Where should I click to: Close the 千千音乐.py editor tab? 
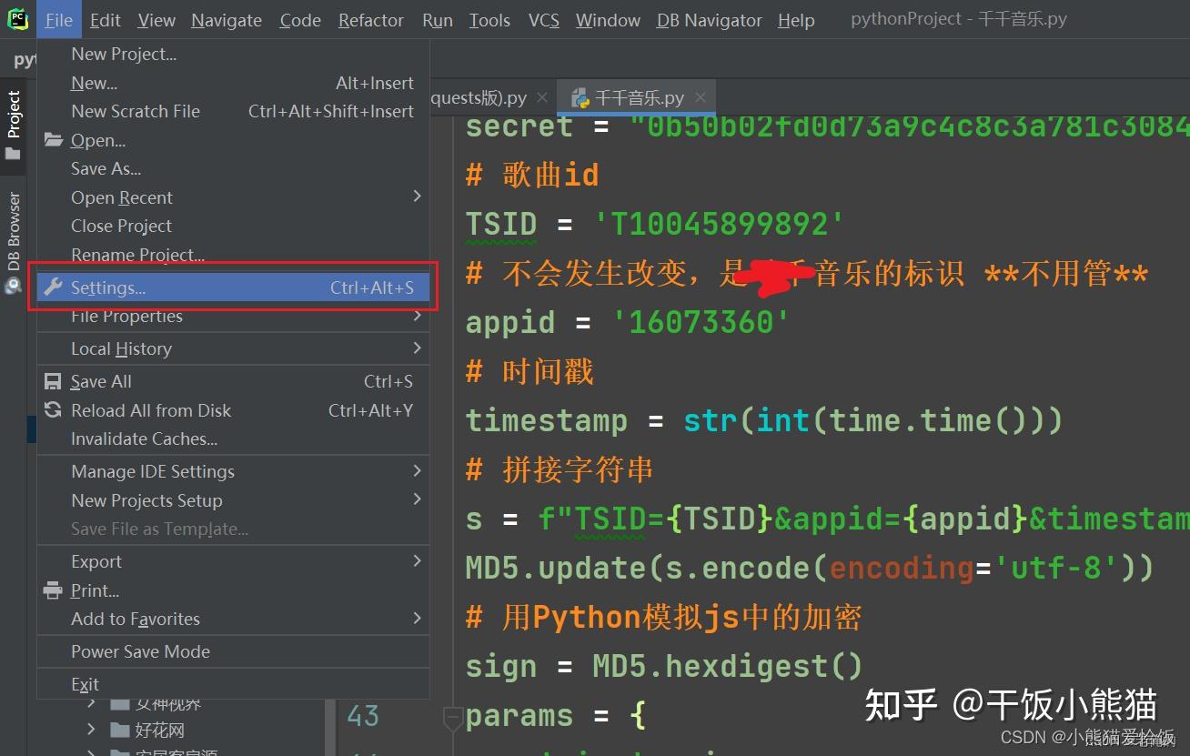pyautogui.click(x=701, y=97)
